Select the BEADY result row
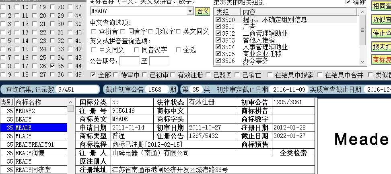The width and height of the screenshot is (391, 174). click(34, 119)
